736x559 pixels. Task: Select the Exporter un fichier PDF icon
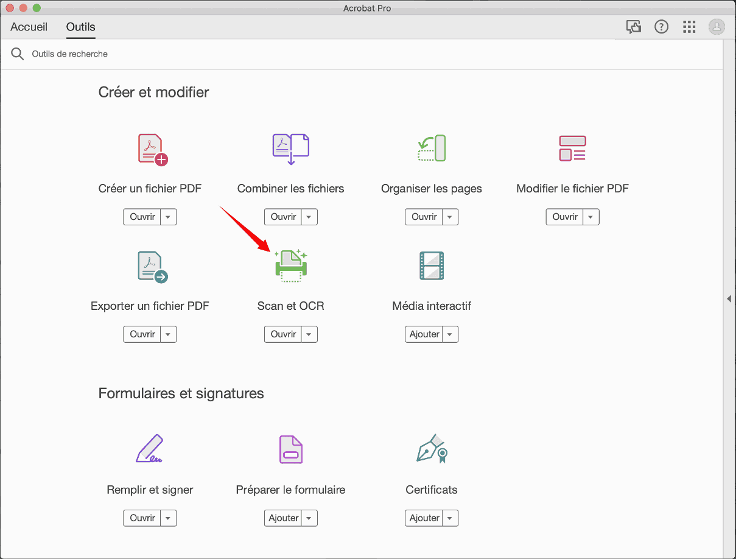coord(152,267)
